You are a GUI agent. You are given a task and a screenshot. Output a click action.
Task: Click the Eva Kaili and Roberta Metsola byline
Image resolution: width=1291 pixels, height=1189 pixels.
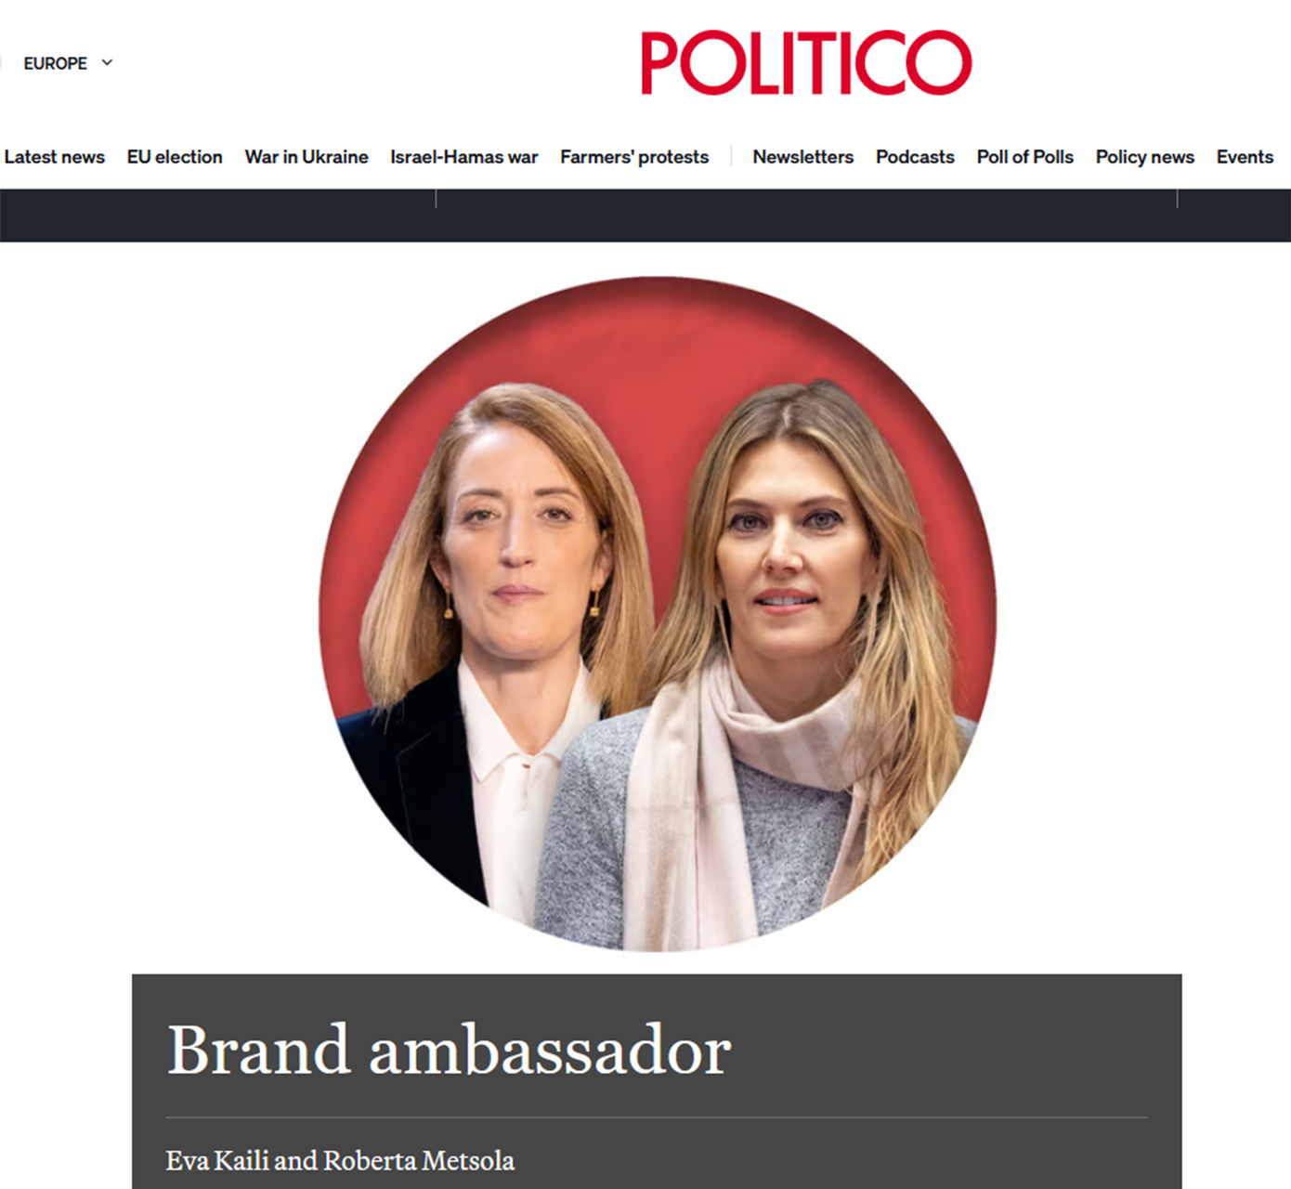click(x=340, y=1160)
